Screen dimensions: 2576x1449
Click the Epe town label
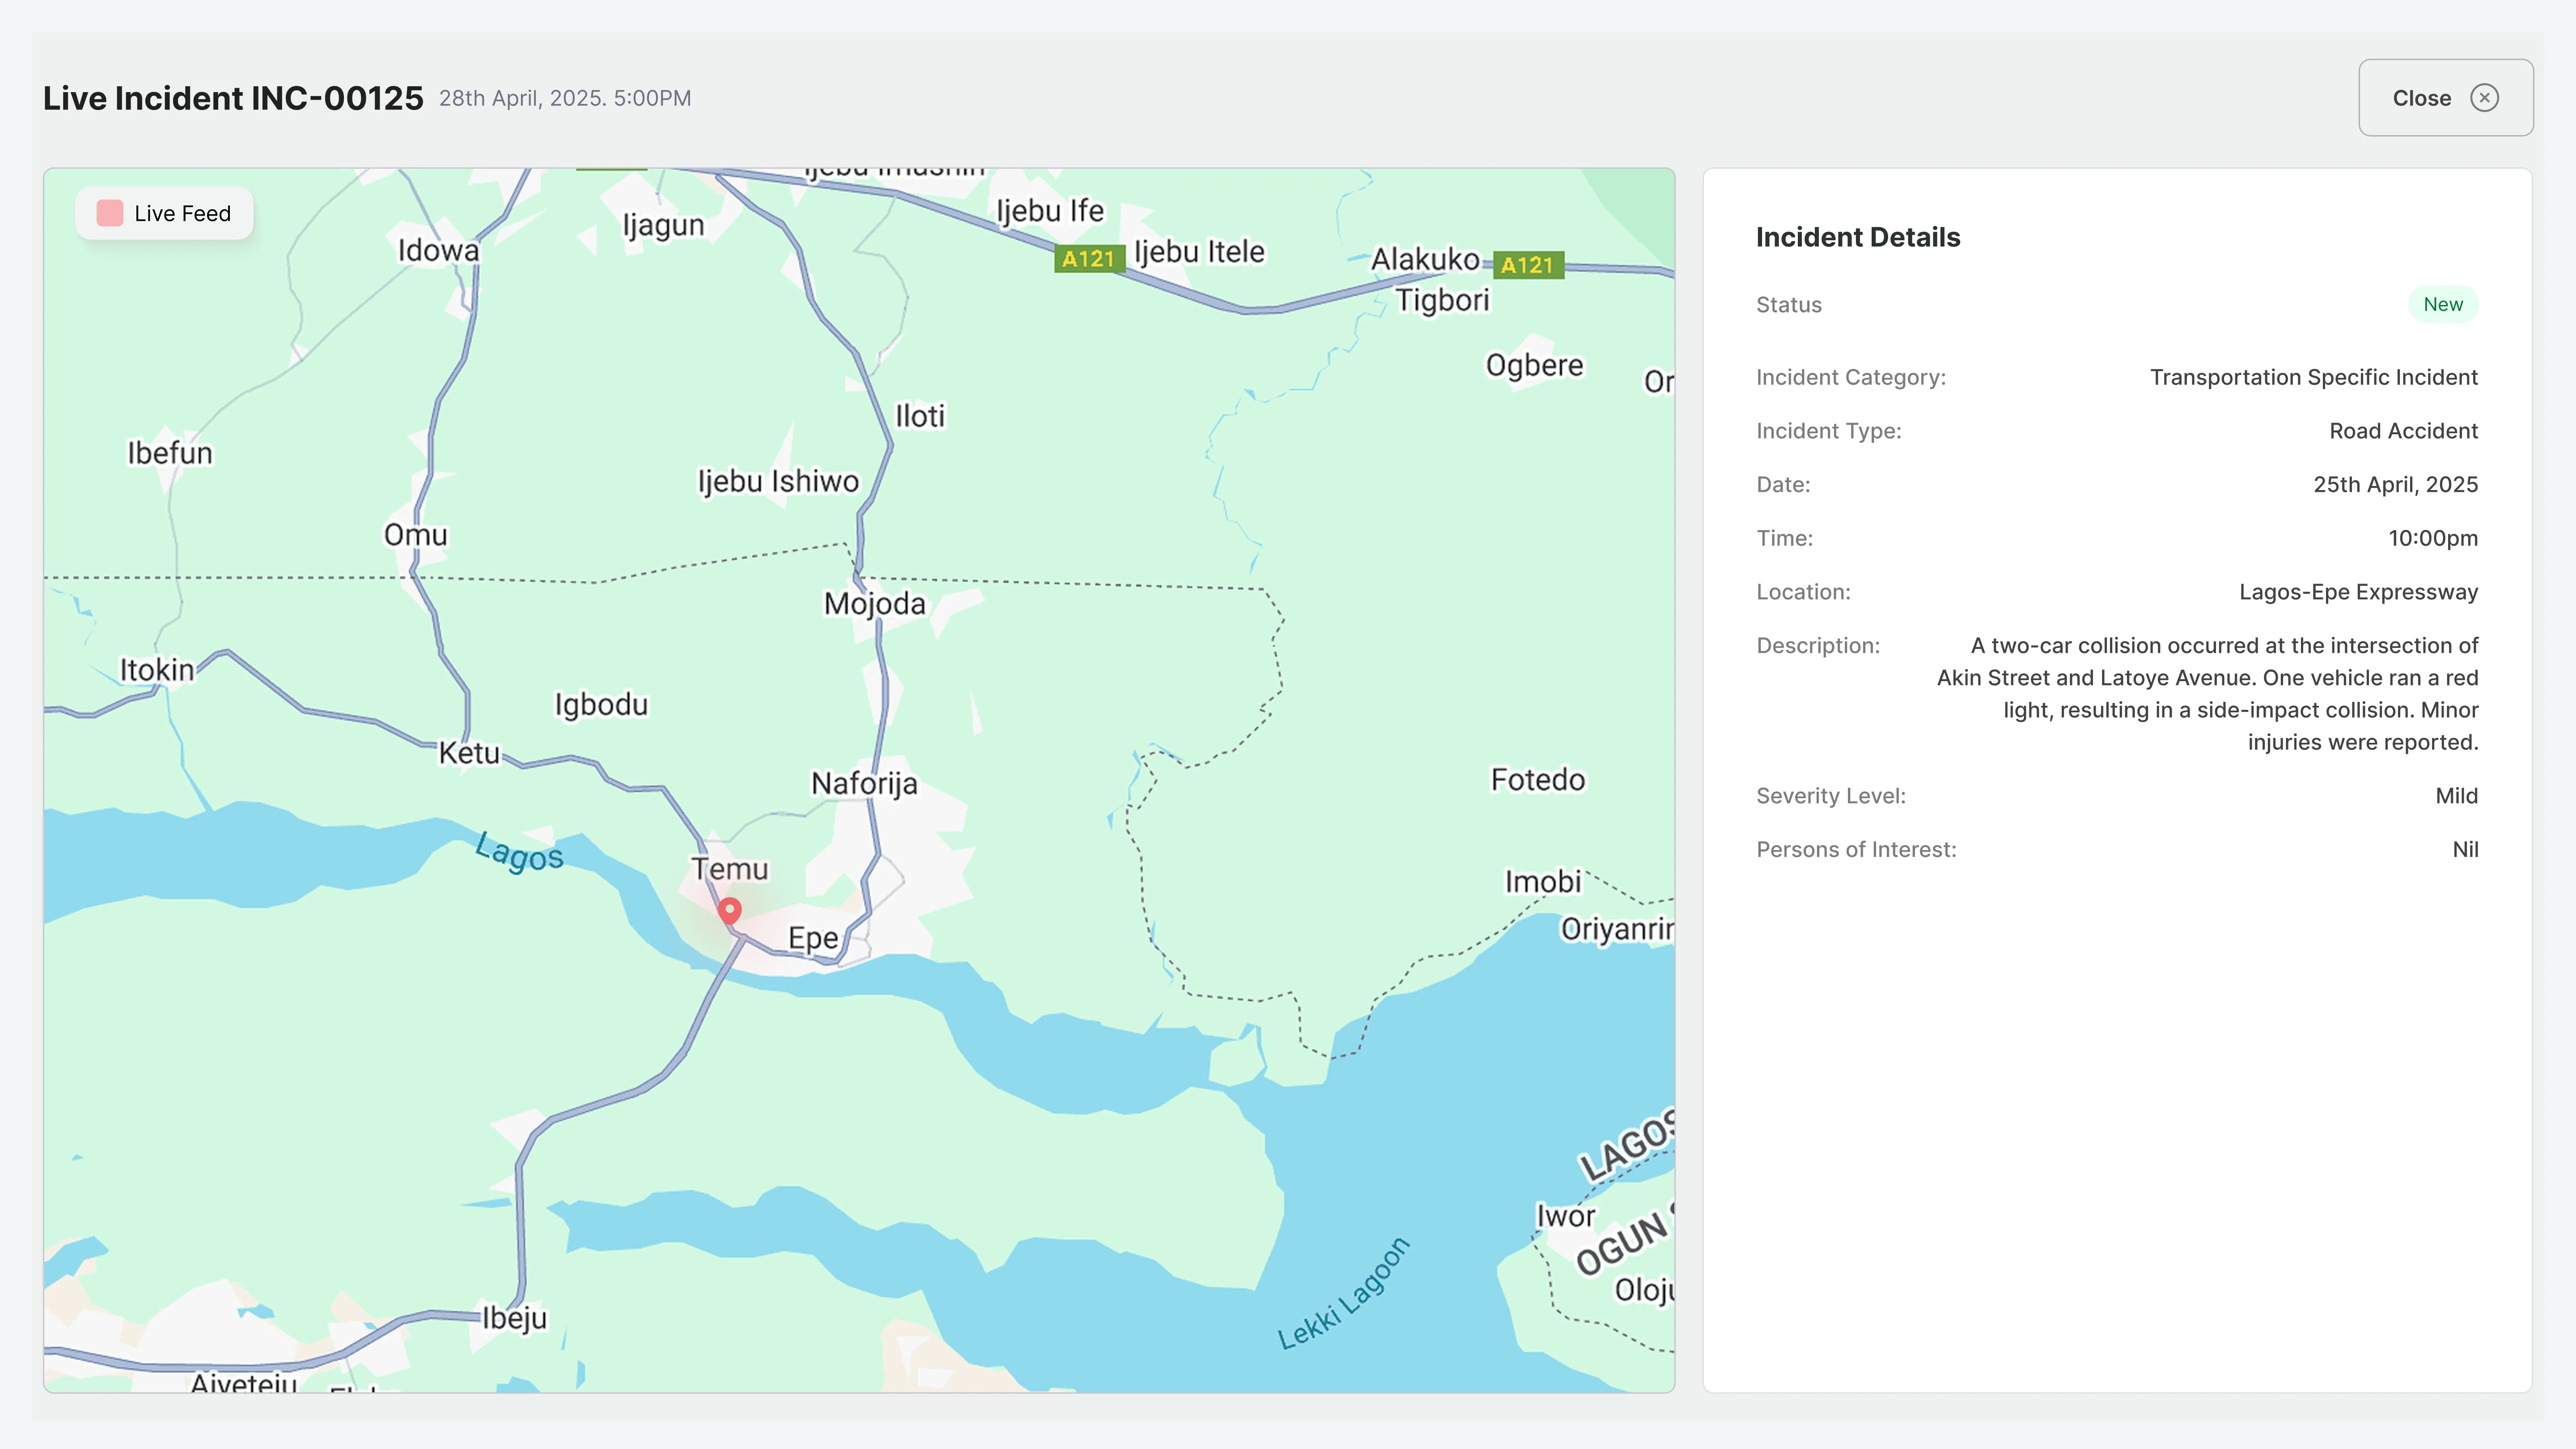point(813,938)
